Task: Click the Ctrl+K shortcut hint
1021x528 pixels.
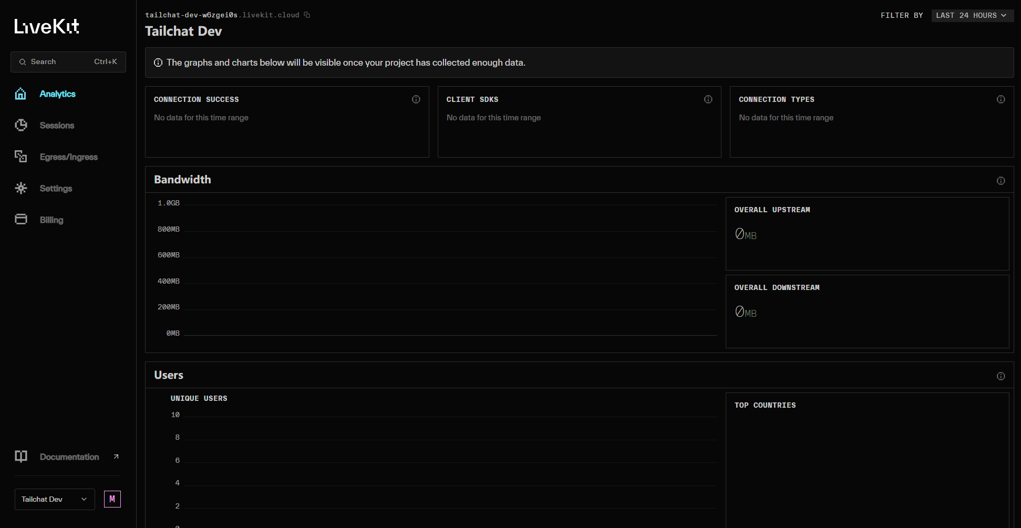Action: 106,62
